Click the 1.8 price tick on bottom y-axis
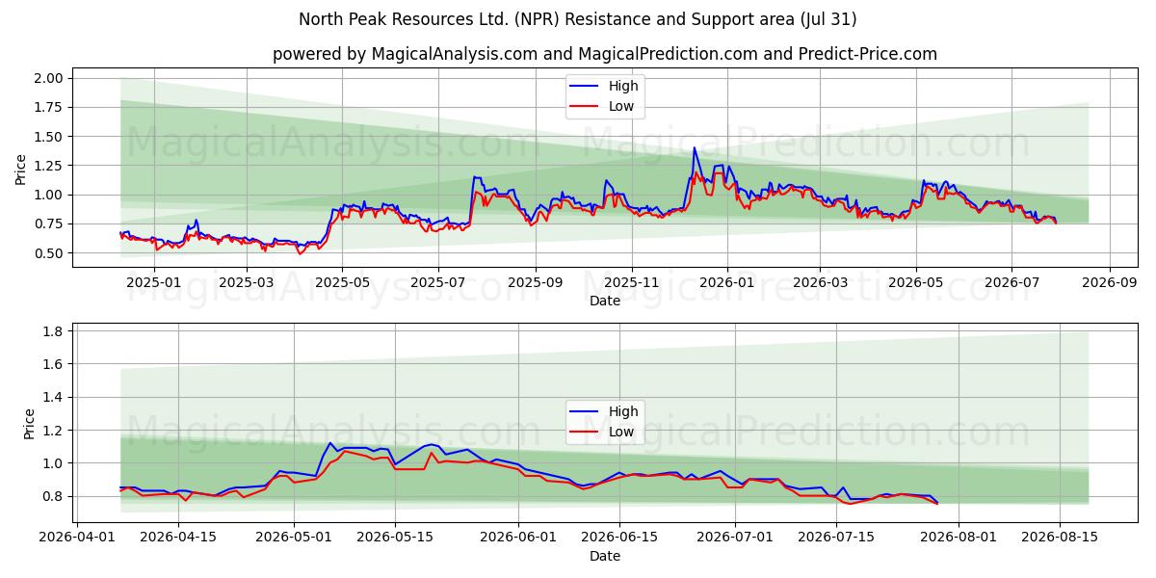Screen dimensions: 1156x578 coord(54,331)
